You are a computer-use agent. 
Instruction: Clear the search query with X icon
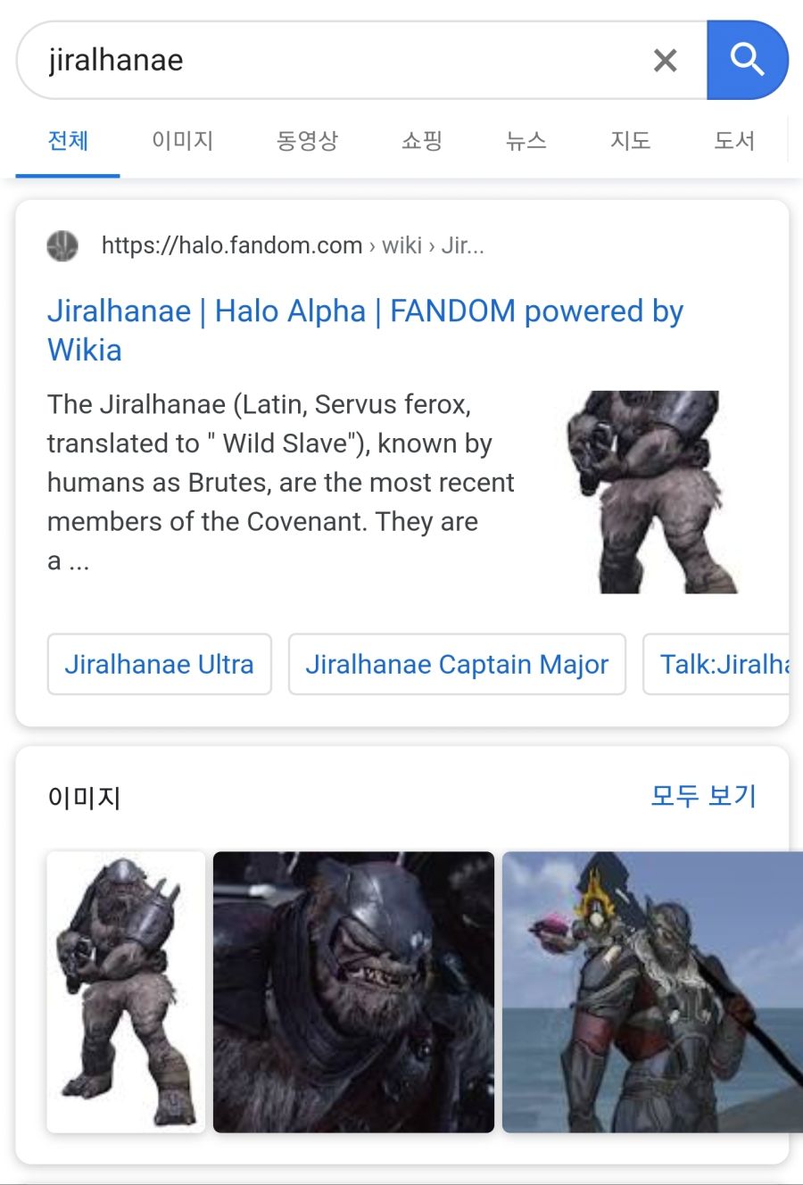click(666, 61)
